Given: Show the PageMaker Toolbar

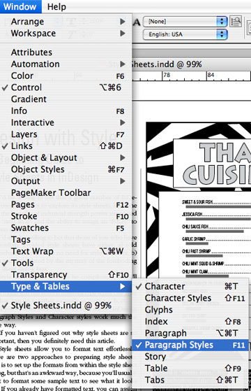Looking at the screenshot, I should tap(66, 193).
